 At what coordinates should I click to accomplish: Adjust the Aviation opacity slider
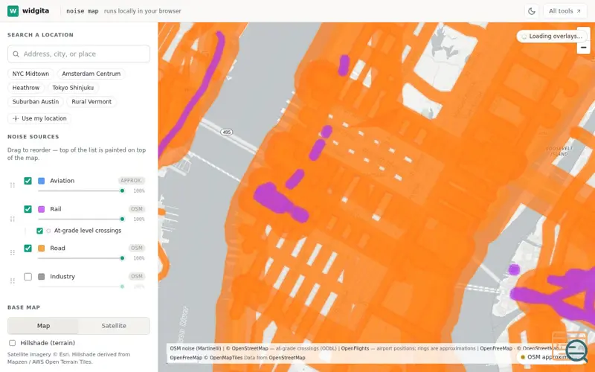81,190
